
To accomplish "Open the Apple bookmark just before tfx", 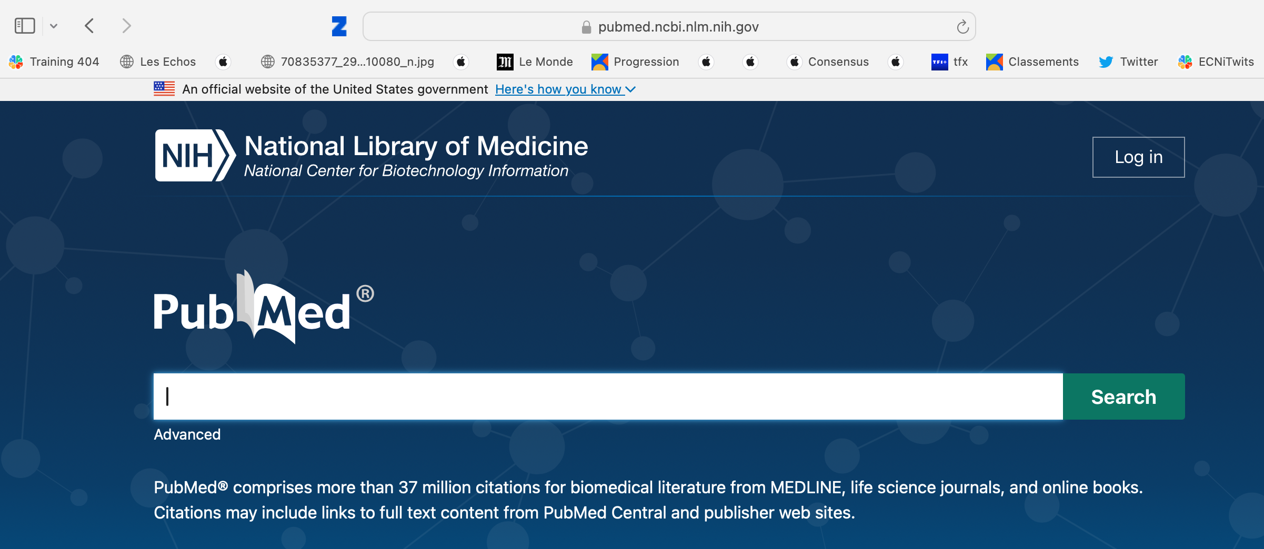I will [x=896, y=62].
